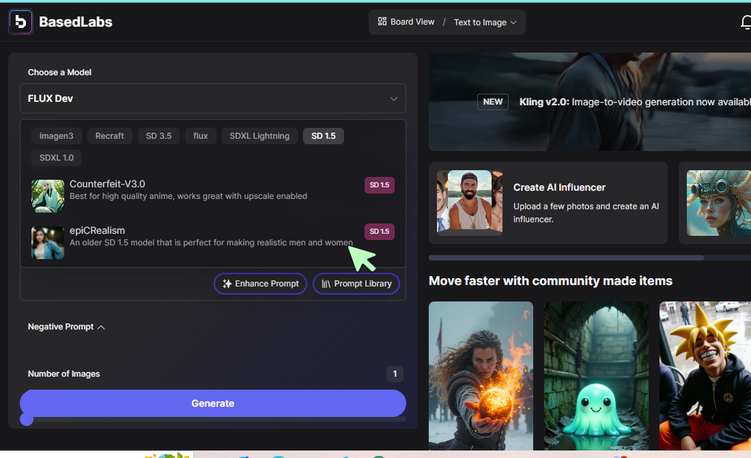Open the fire sorceress community image
Viewport: 751px width, 458px height.
point(481,375)
